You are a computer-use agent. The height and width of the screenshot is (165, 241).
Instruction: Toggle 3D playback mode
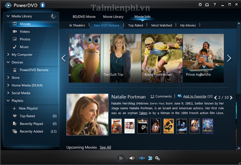tap(150, 158)
